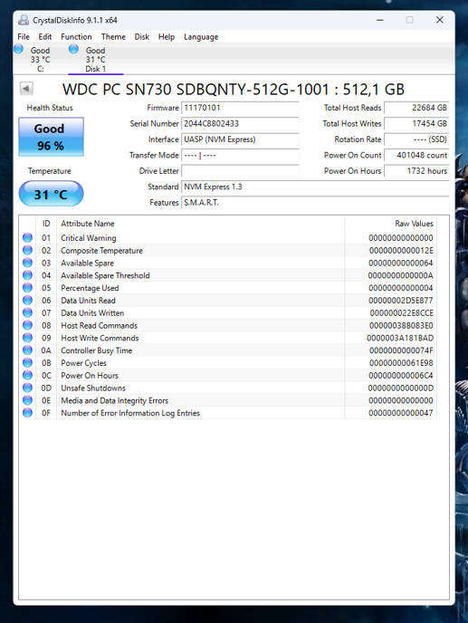Click the Power On Hours value 1732 hours
468x623 pixels.
[x=416, y=171]
